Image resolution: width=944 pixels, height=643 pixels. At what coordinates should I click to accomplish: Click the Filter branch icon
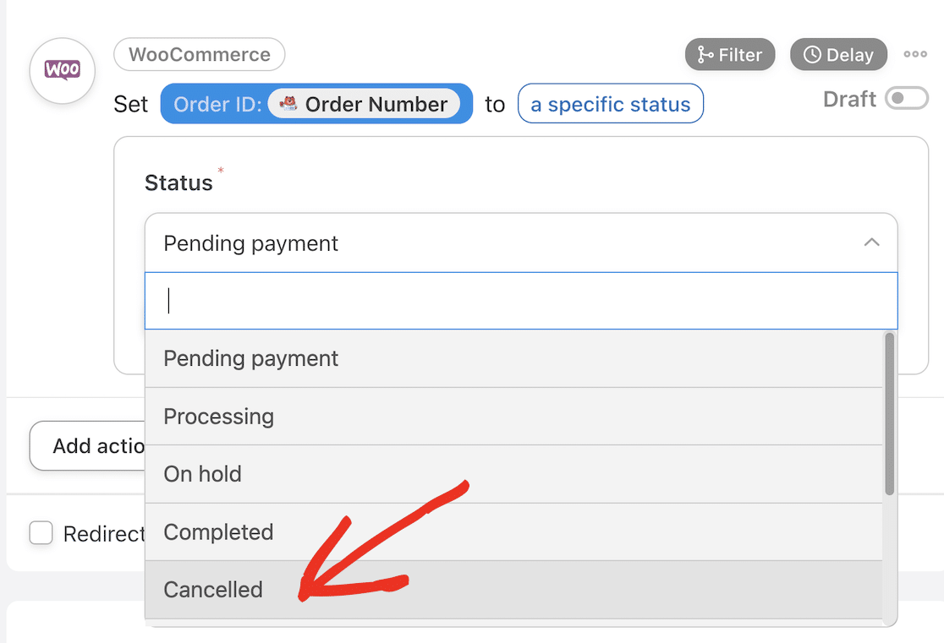tap(705, 55)
